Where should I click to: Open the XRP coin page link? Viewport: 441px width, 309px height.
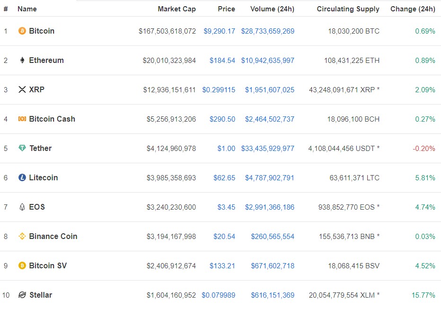pos(37,89)
